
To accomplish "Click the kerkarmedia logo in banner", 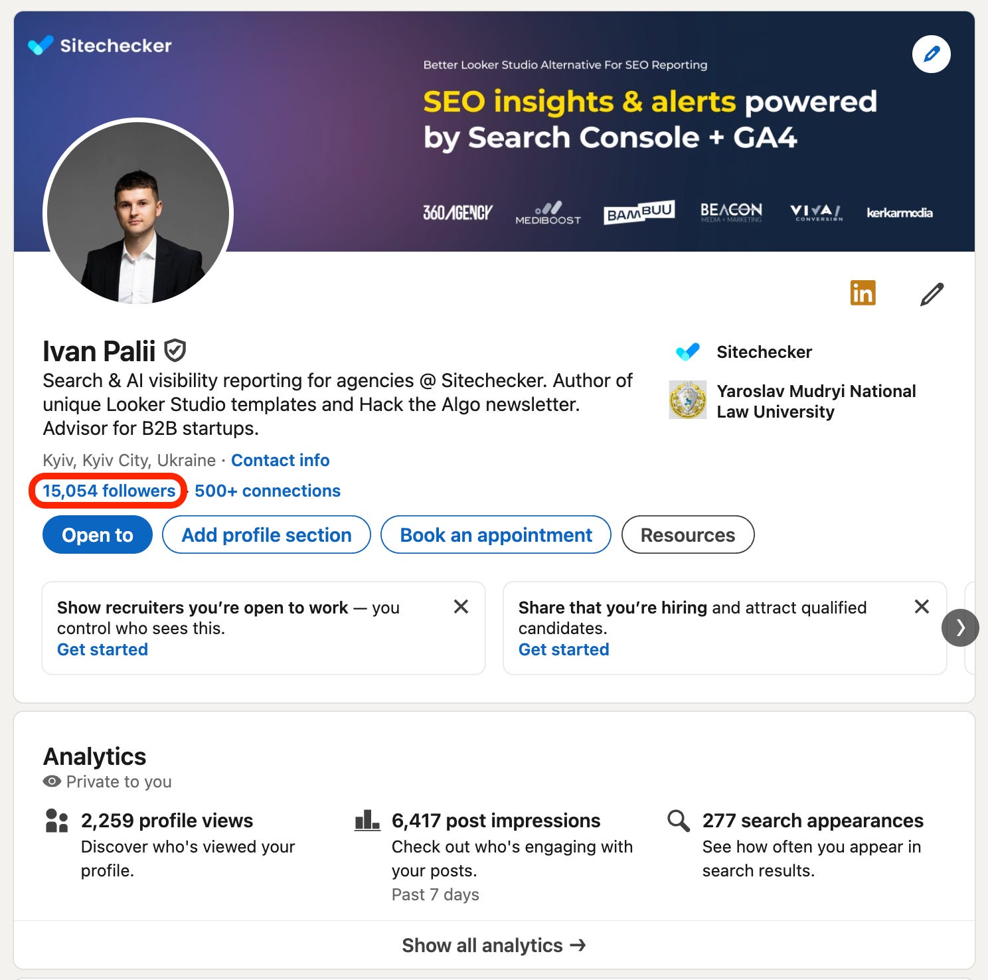I will click(900, 212).
